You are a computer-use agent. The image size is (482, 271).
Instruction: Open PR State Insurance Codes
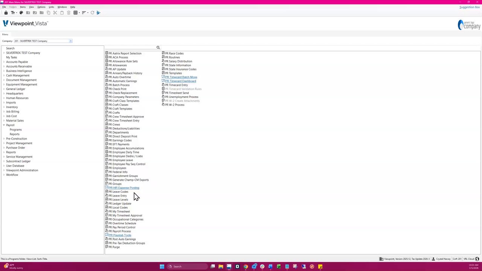[x=181, y=69]
